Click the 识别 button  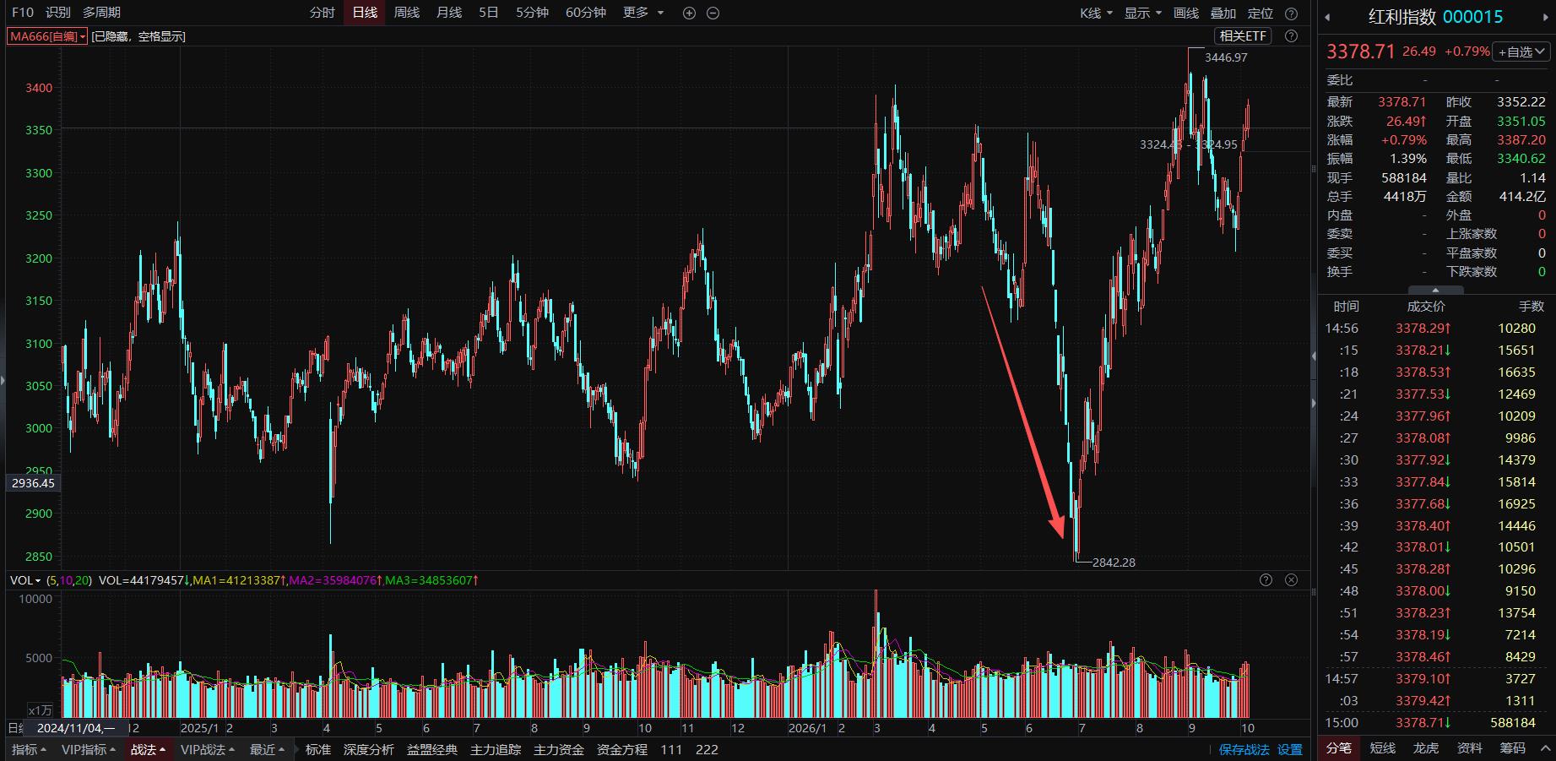point(58,13)
